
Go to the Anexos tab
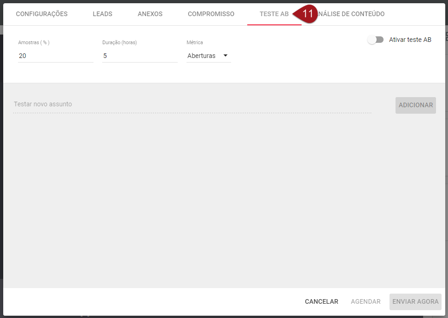[150, 14]
